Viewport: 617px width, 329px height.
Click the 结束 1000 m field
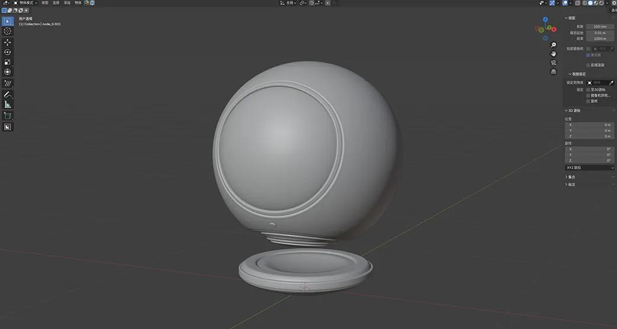click(x=600, y=38)
